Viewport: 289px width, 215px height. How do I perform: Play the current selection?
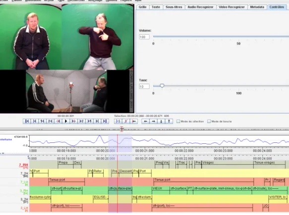tap(118, 121)
